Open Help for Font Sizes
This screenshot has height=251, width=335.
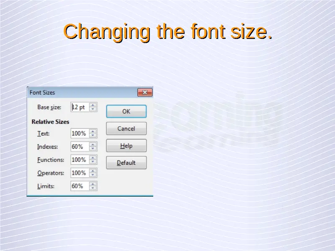pos(126,146)
